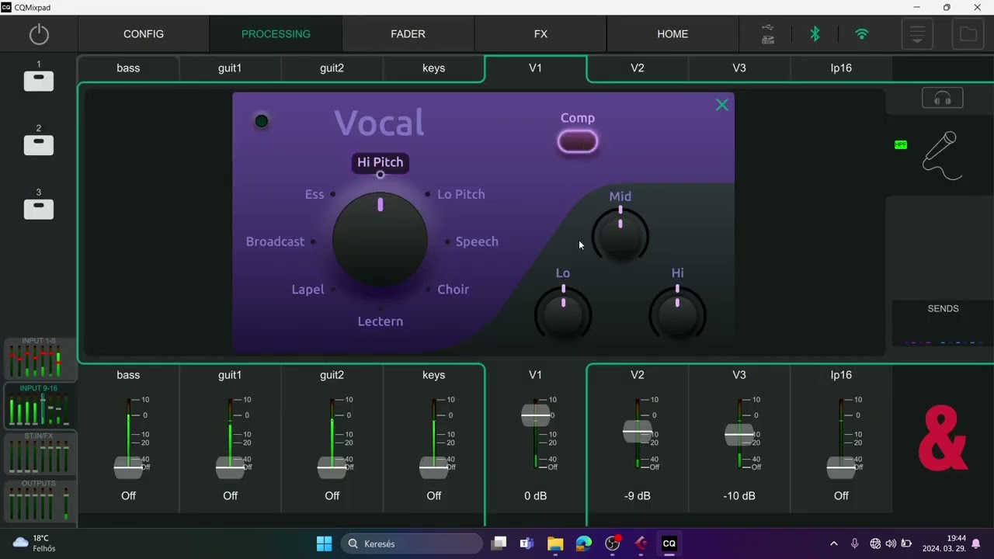Select the Ess vocal preset
This screenshot has height=559, width=994.
(315, 194)
